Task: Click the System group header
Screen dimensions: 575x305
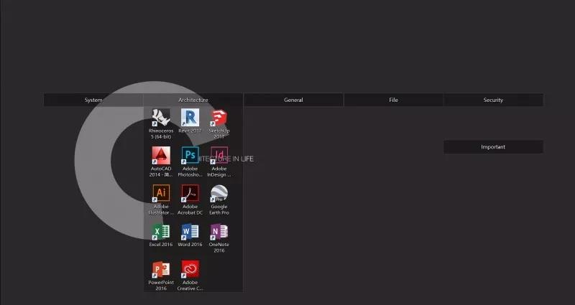Action: [93, 100]
